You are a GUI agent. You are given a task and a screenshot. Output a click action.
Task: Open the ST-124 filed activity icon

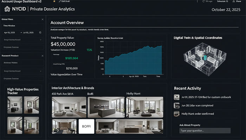pos(177,97)
